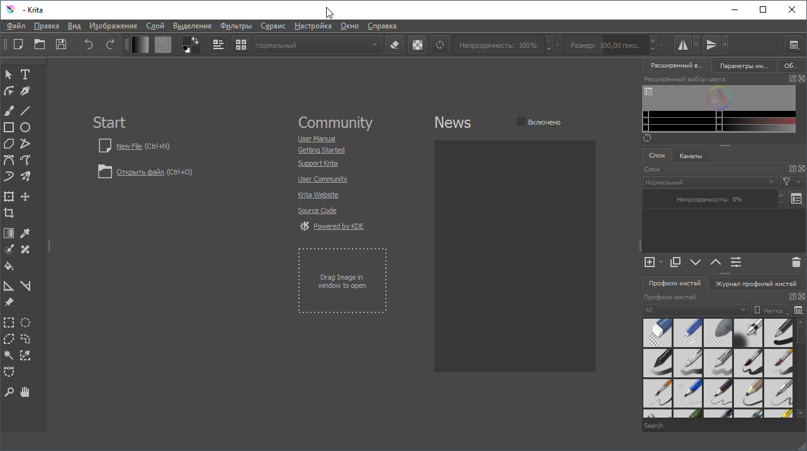807x451 pixels.
Task: Click the delete layer trash icon
Action: 796,262
